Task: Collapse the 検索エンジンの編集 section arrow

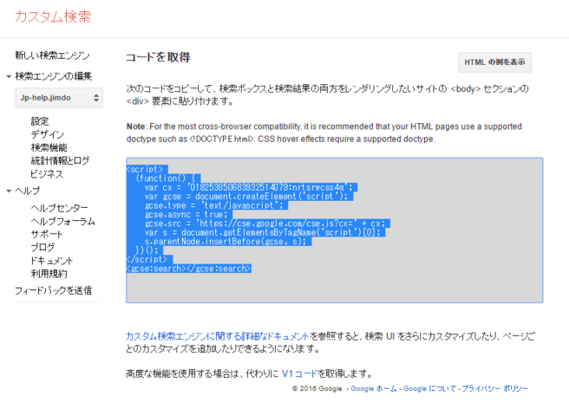Action: click(9, 76)
